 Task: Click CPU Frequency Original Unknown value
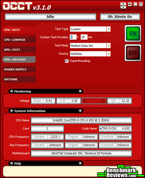click(89, 137)
